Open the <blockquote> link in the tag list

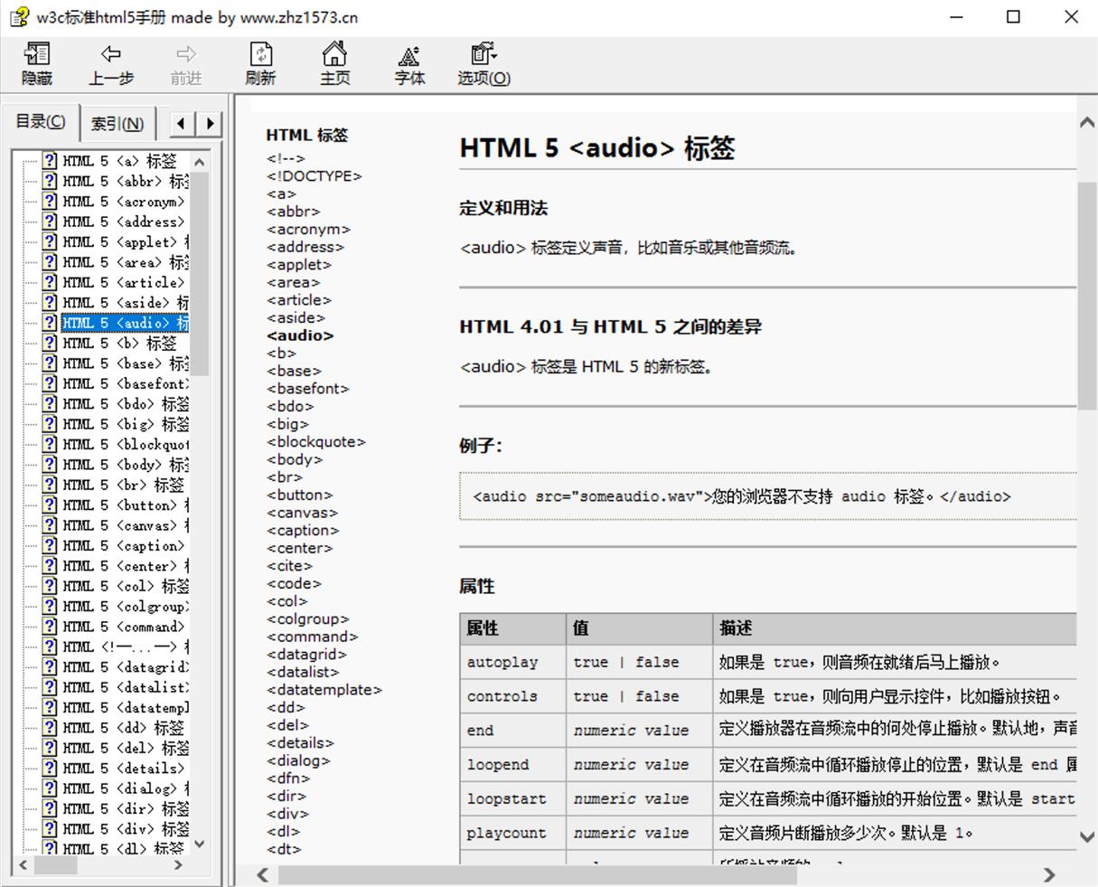(316, 442)
